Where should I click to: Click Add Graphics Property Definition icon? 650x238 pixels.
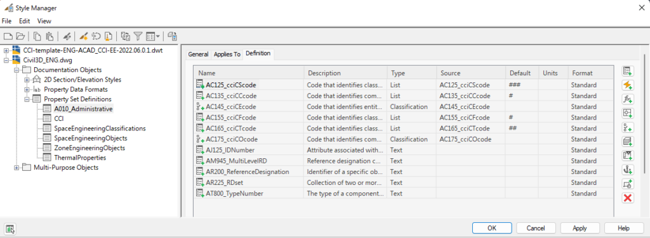tap(628, 184)
